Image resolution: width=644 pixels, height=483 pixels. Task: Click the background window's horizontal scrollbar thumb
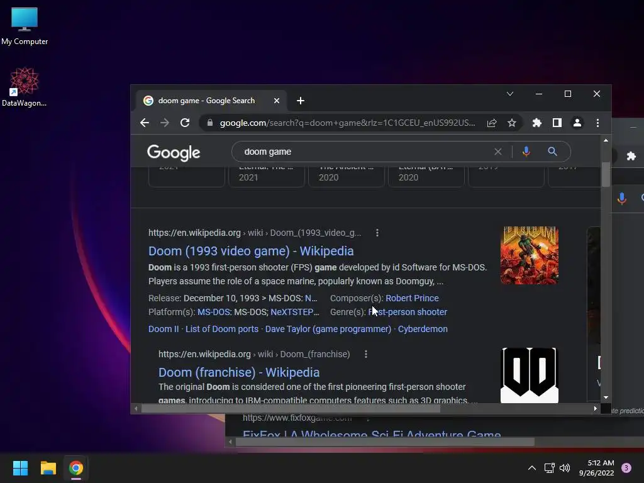[385, 442]
